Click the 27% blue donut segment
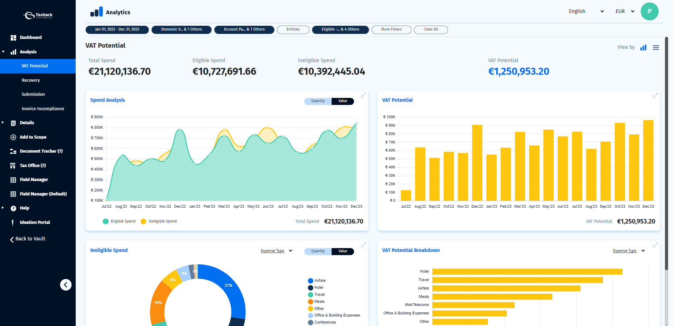The width and height of the screenshot is (673, 326). (228, 286)
